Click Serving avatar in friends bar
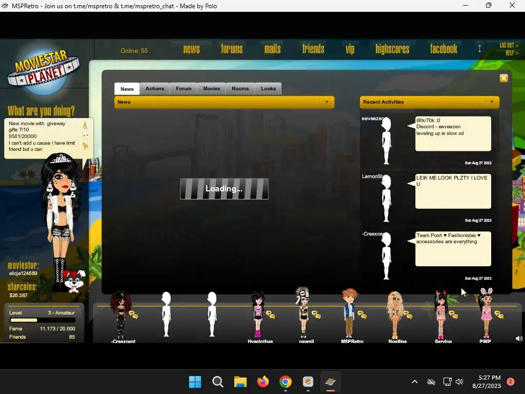 (441, 315)
